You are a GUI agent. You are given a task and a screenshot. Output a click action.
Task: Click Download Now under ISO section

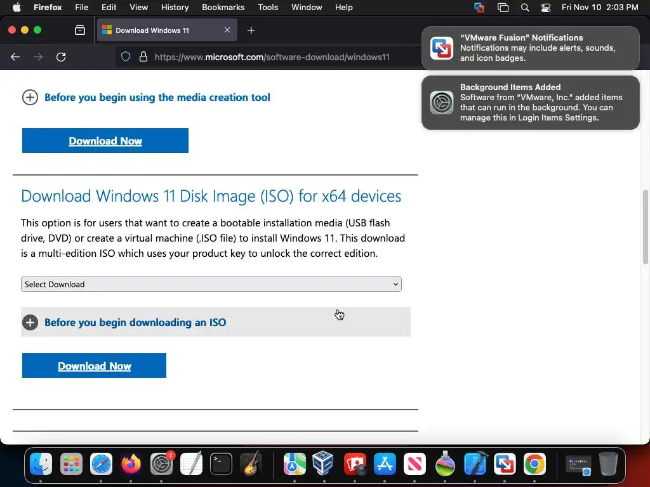tap(94, 366)
